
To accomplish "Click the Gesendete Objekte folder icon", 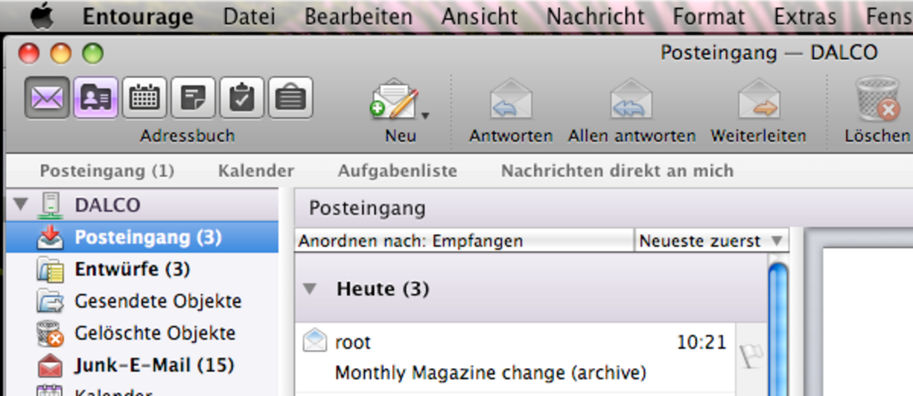I will click(50, 301).
